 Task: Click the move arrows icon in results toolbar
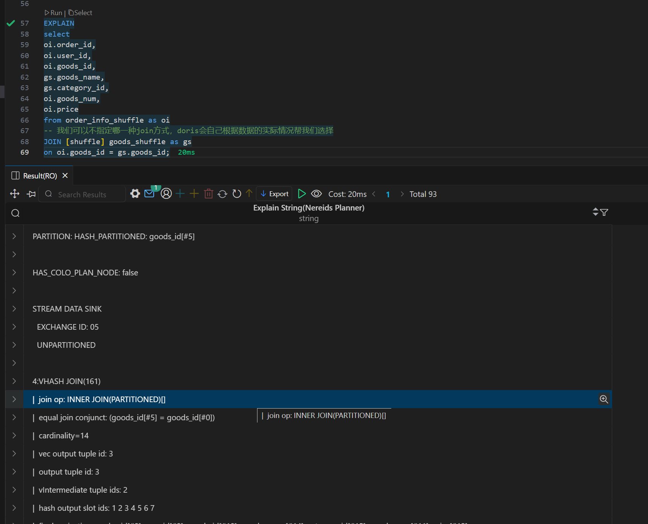tap(15, 194)
